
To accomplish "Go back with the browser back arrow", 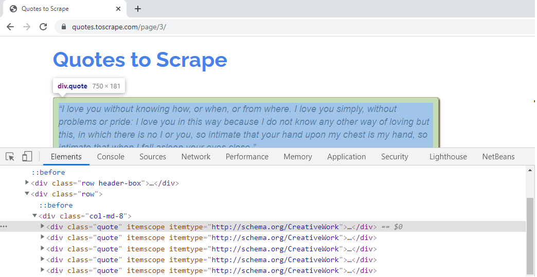I will coord(10,27).
